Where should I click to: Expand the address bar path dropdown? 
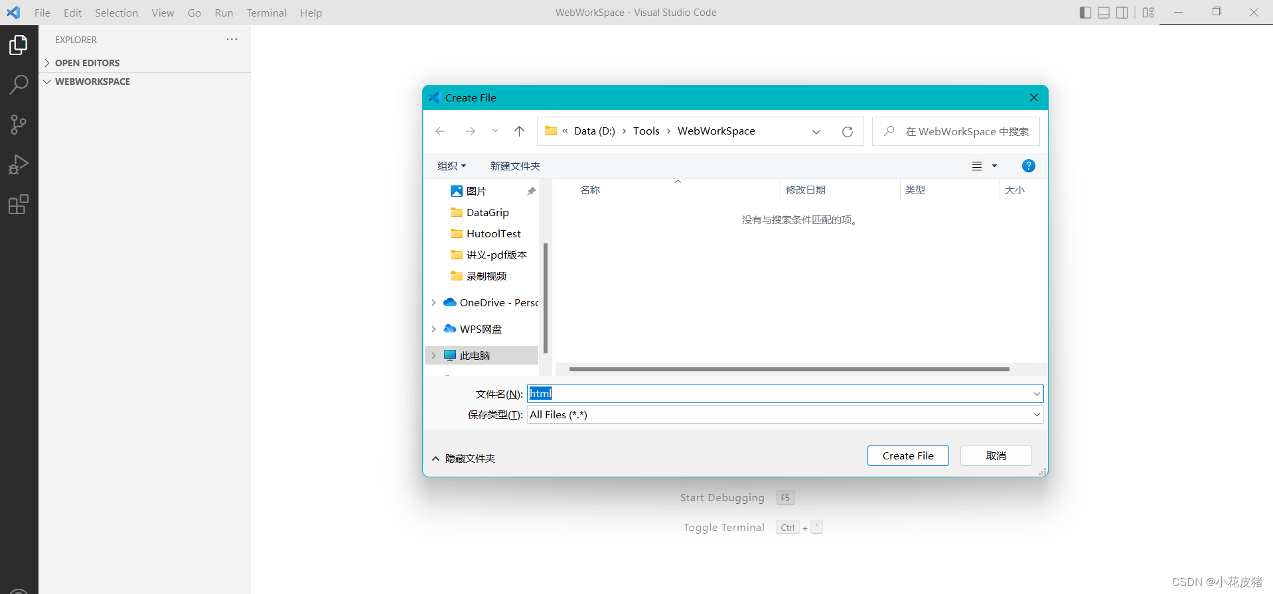coord(816,131)
